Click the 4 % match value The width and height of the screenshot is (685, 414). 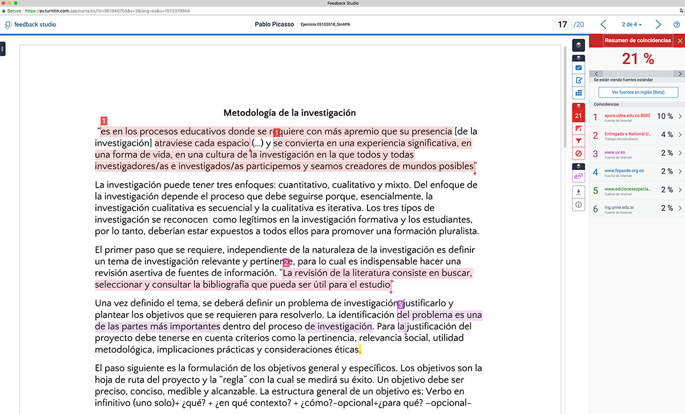coord(667,135)
